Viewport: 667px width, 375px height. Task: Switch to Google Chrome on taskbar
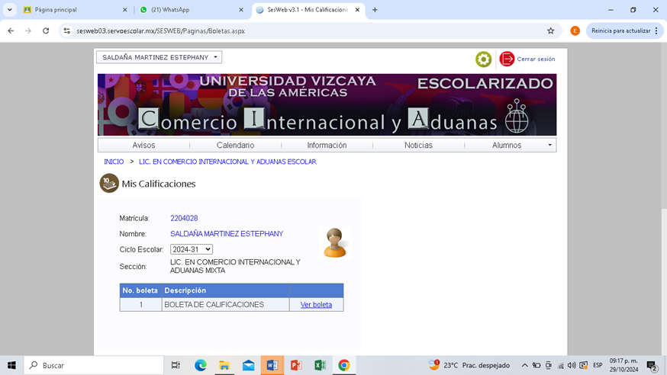[344, 365]
